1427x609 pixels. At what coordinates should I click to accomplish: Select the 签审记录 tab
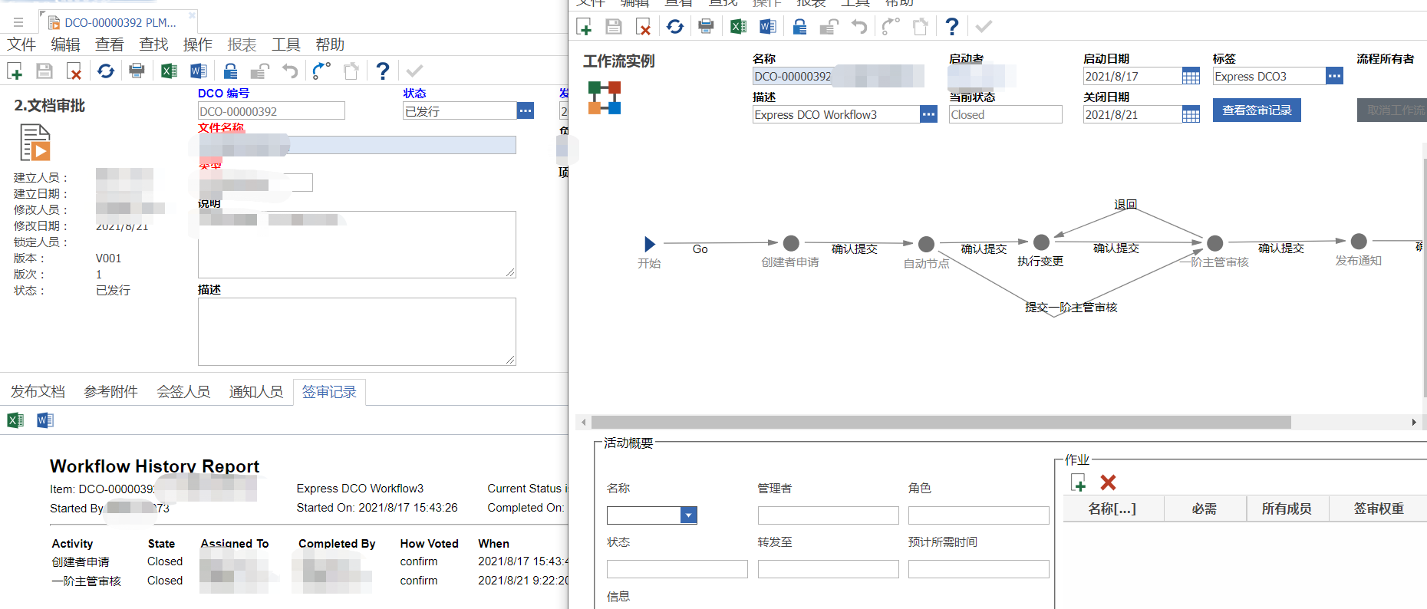329,392
